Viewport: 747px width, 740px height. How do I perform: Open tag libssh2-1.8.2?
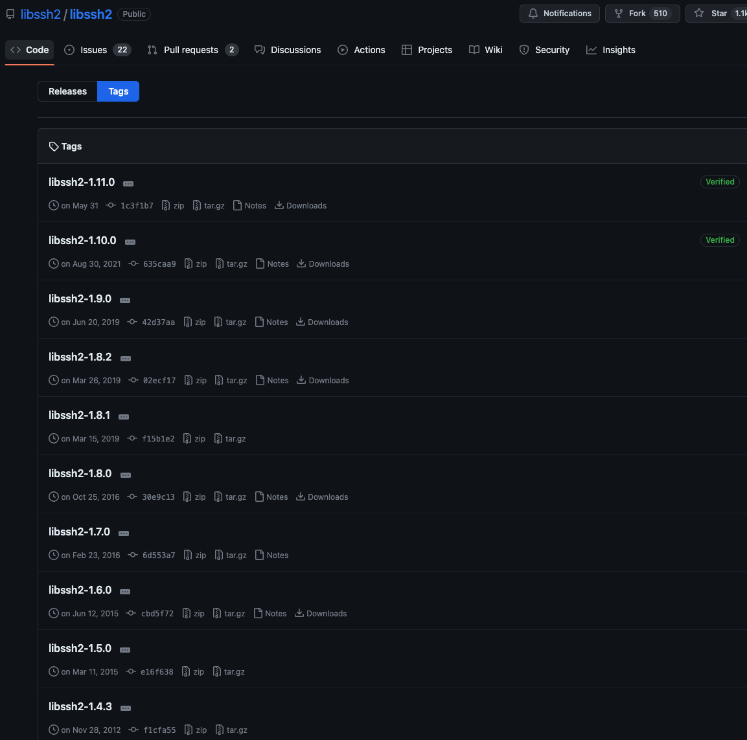[x=80, y=357]
